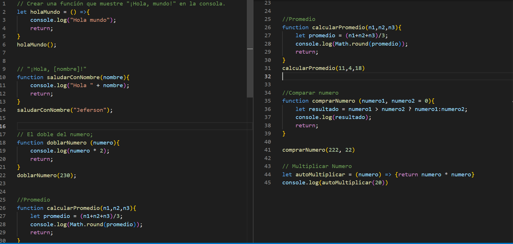This screenshot has height=244, width=513.
Task: Click the console.log(resultado); statement
Action: pyautogui.click(x=334, y=117)
